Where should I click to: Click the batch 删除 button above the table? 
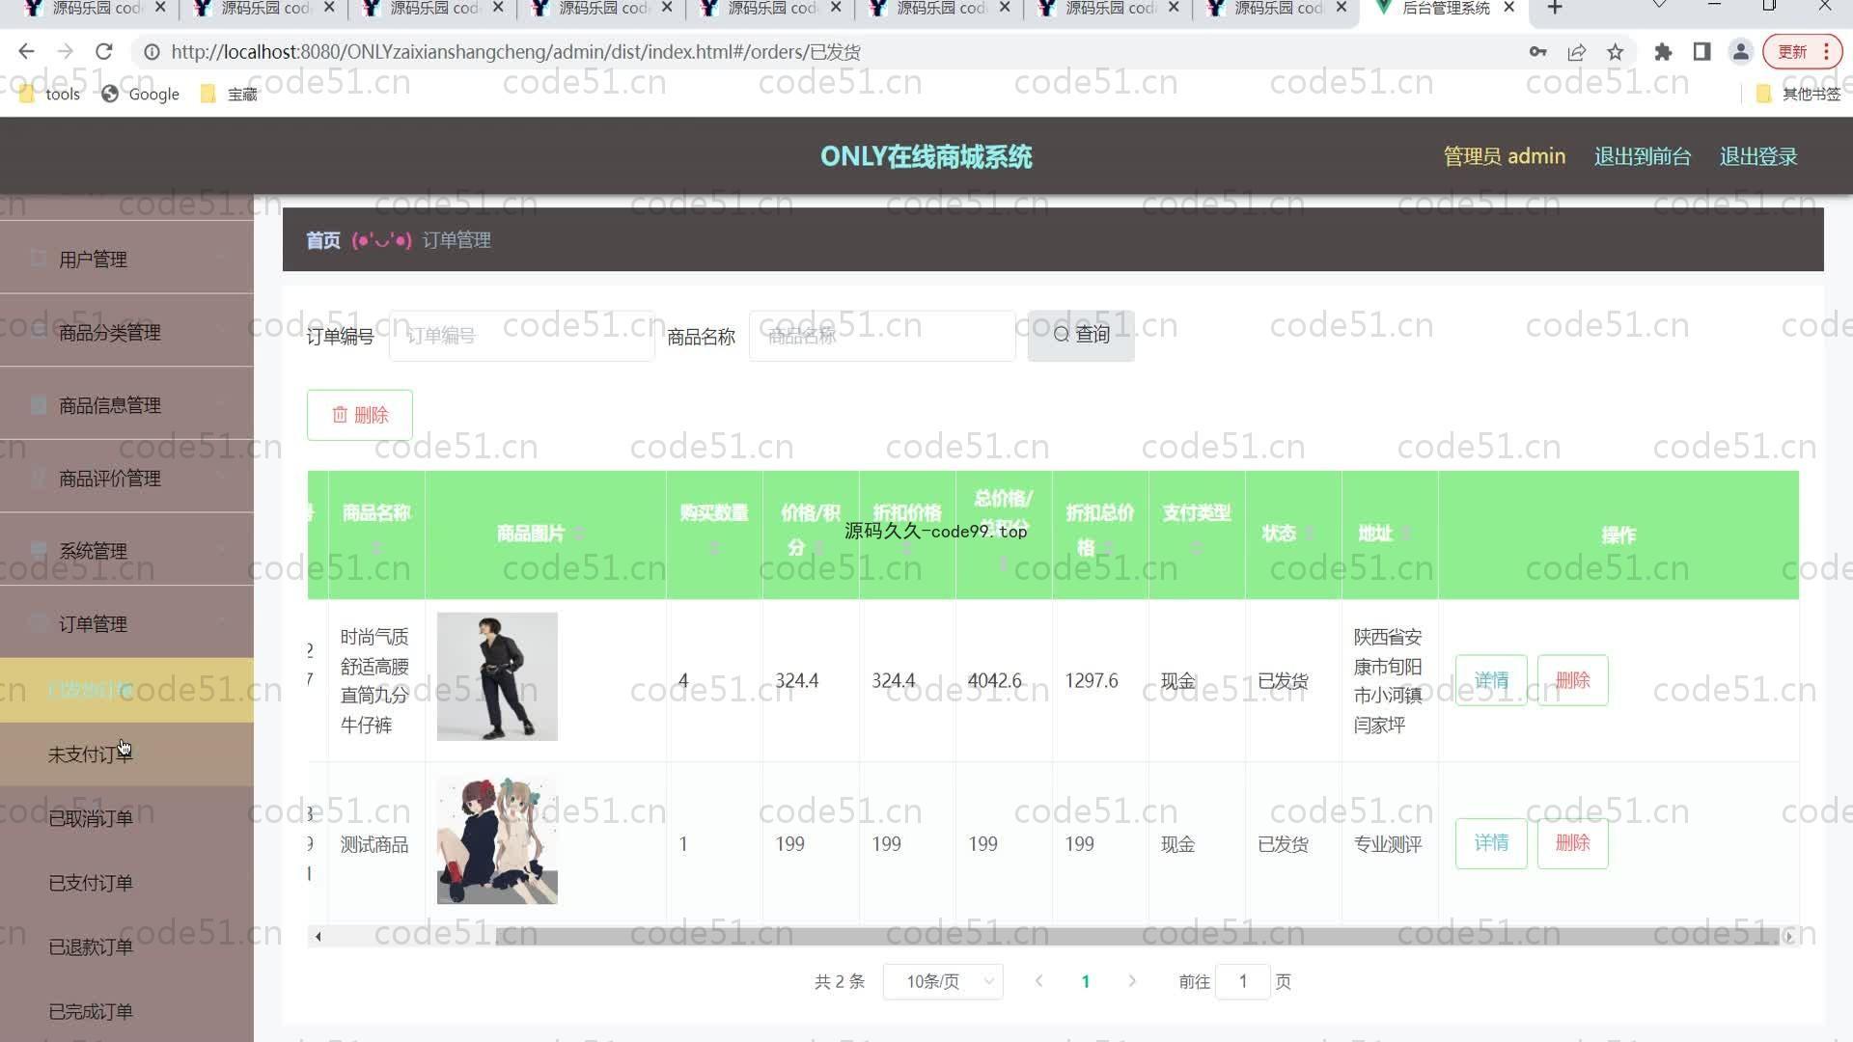click(360, 415)
